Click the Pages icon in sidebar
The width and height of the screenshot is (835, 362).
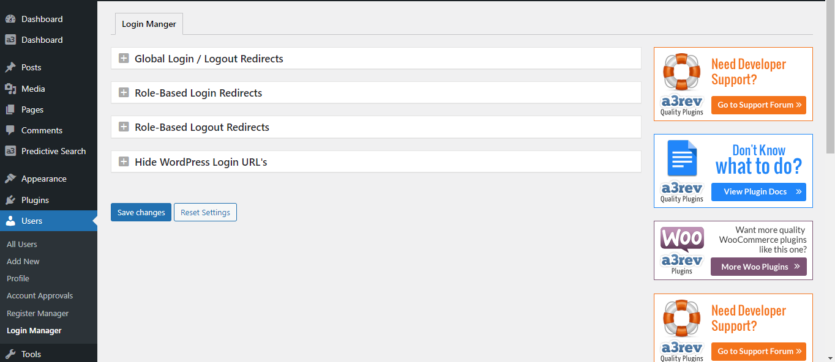[10, 109]
